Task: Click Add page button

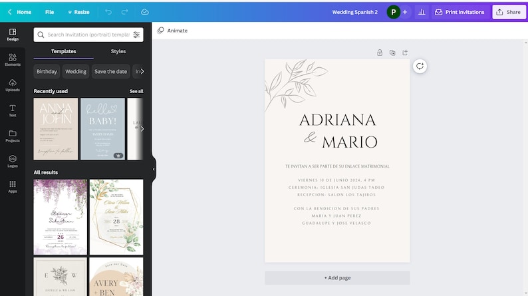Action: 337,278
